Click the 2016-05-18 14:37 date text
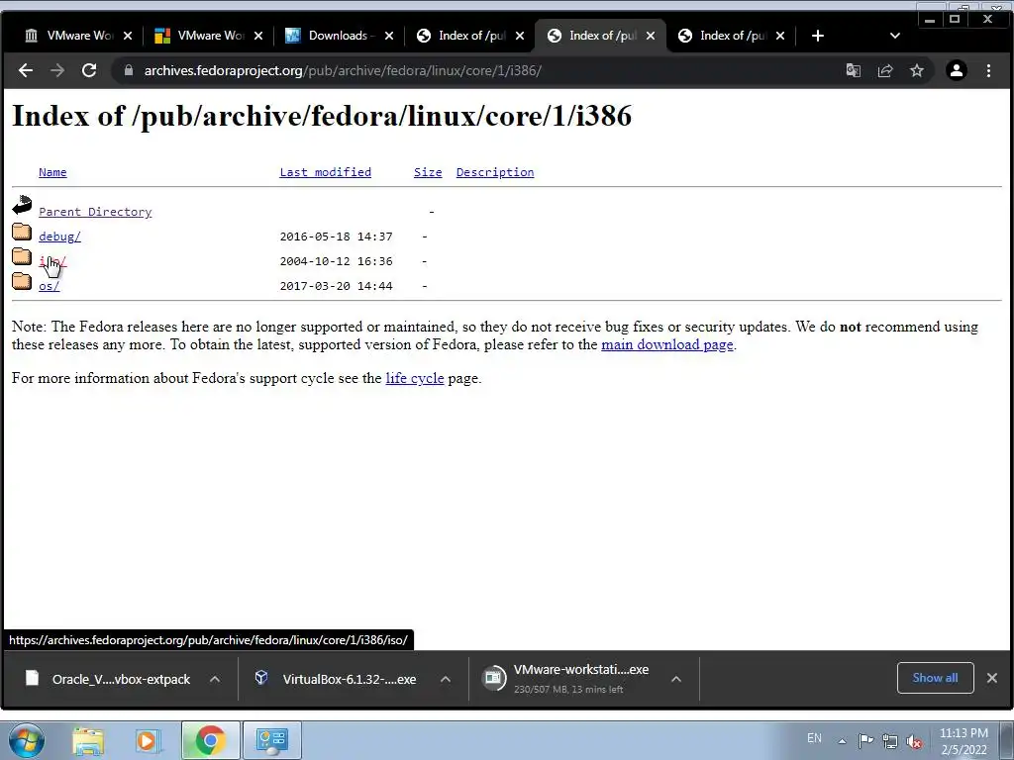 point(336,237)
